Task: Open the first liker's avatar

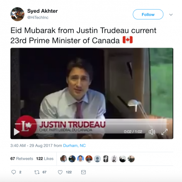Action: (x=63, y=159)
